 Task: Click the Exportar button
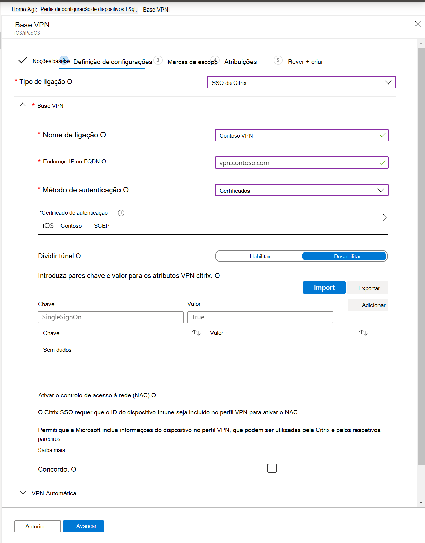coord(368,288)
